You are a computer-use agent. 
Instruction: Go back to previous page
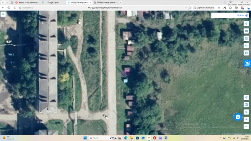pos(3,8)
